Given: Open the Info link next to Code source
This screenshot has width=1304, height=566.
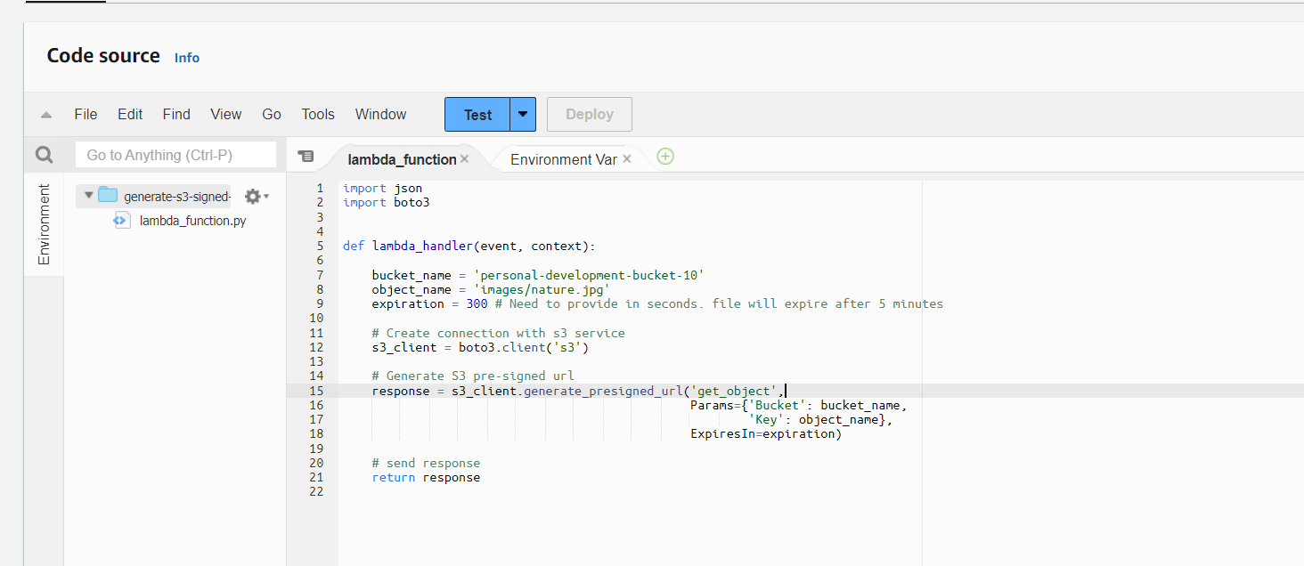Looking at the screenshot, I should (x=187, y=58).
